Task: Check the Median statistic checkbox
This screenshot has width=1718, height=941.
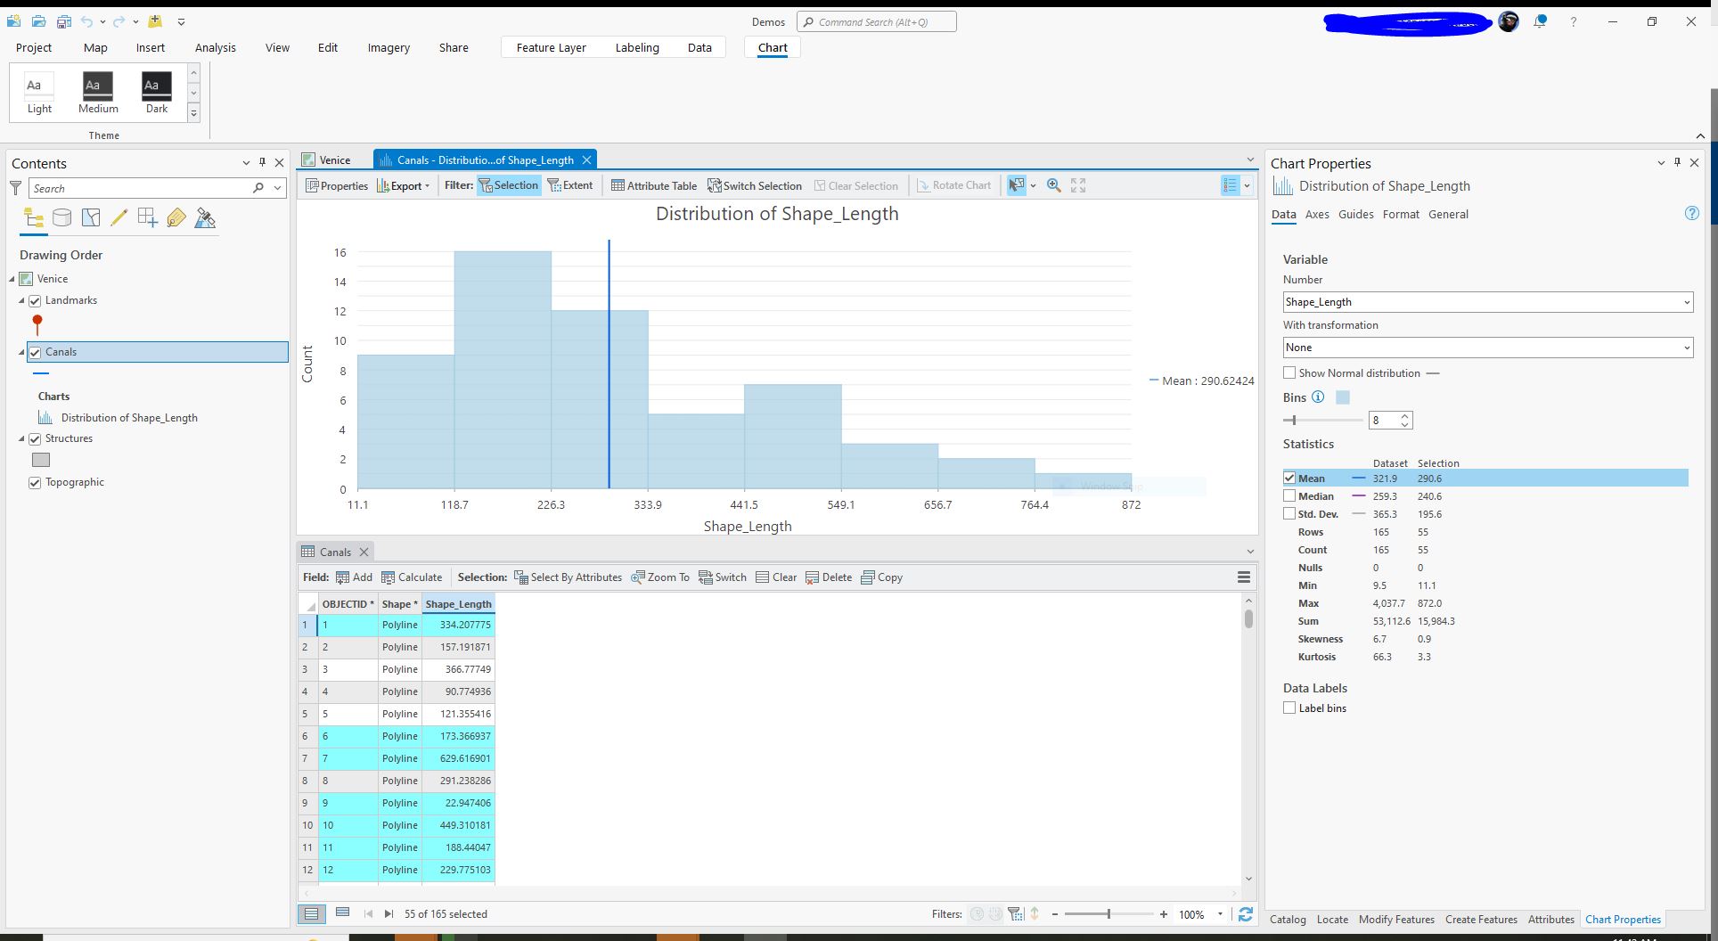Action: [x=1289, y=496]
